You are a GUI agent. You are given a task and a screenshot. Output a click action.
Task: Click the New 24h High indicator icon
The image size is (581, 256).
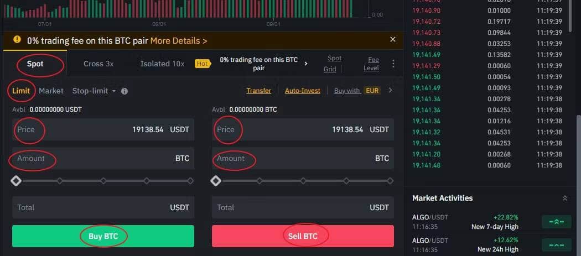(556, 245)
